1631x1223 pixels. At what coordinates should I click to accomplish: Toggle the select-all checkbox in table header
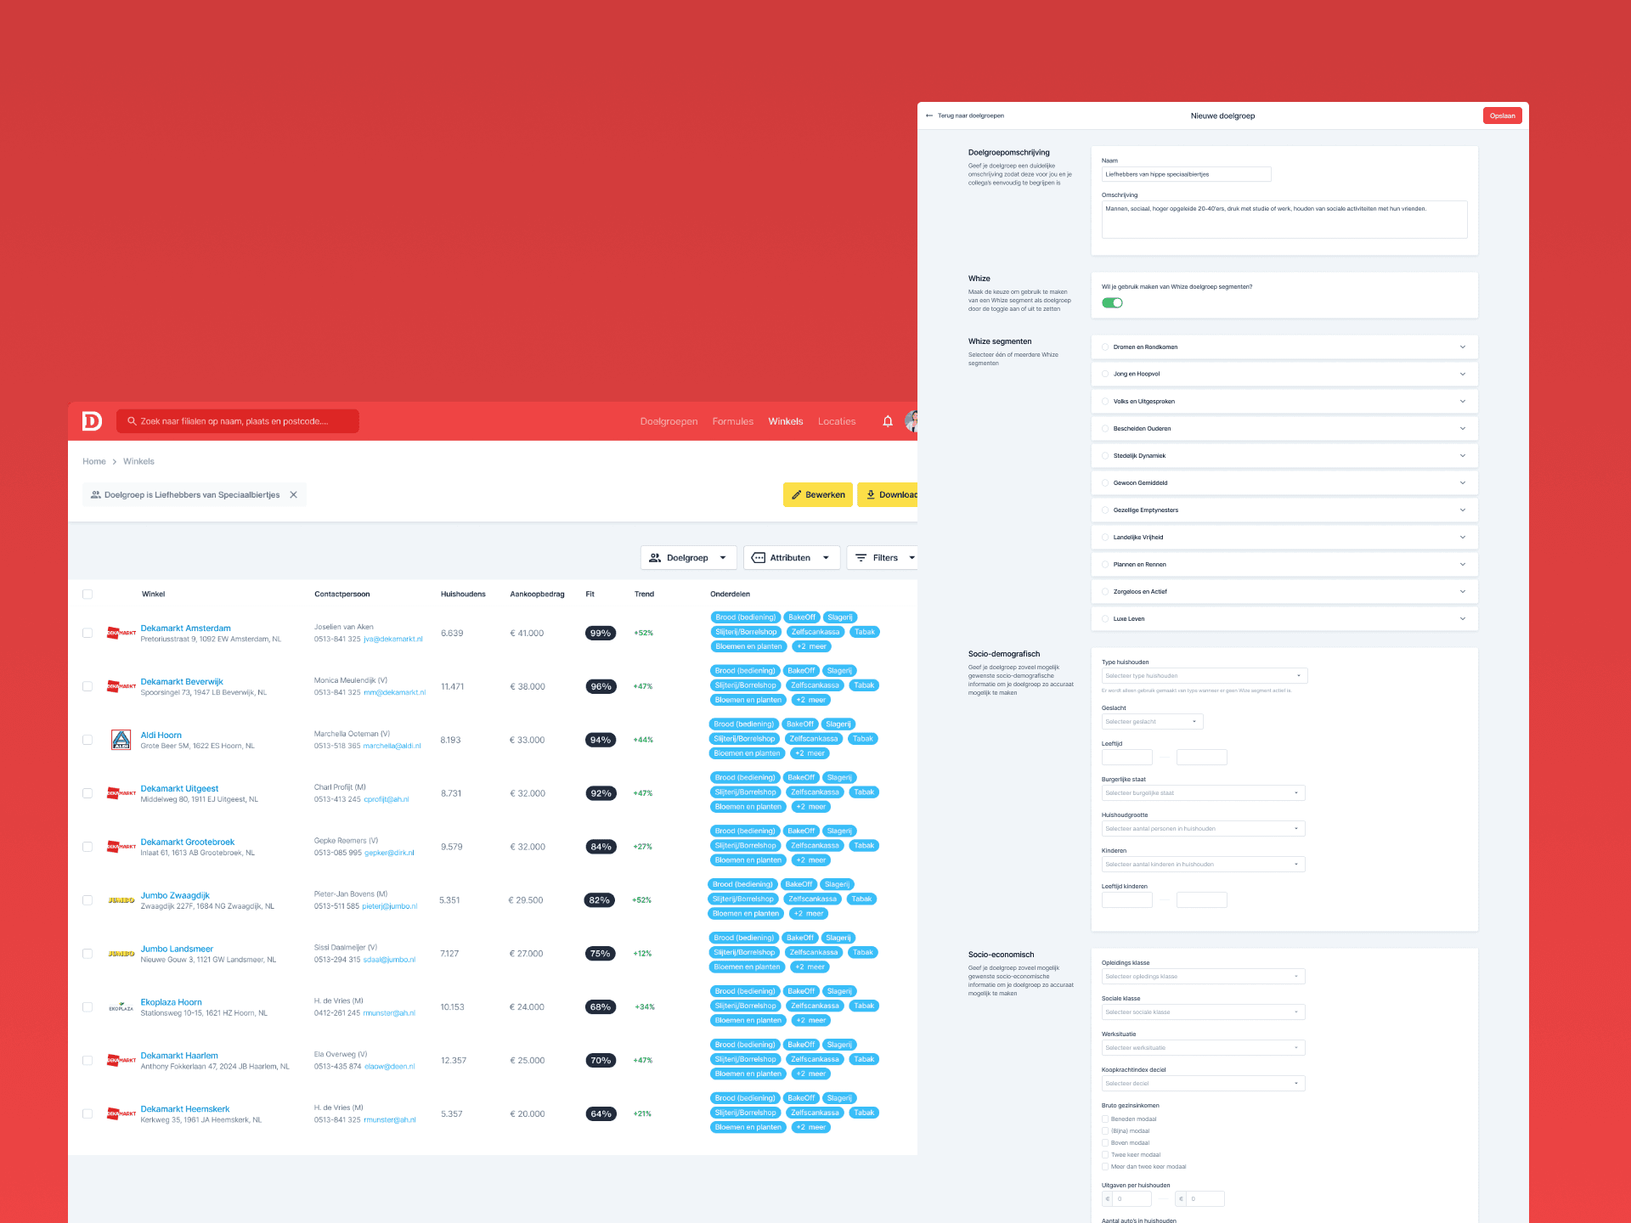87,595
